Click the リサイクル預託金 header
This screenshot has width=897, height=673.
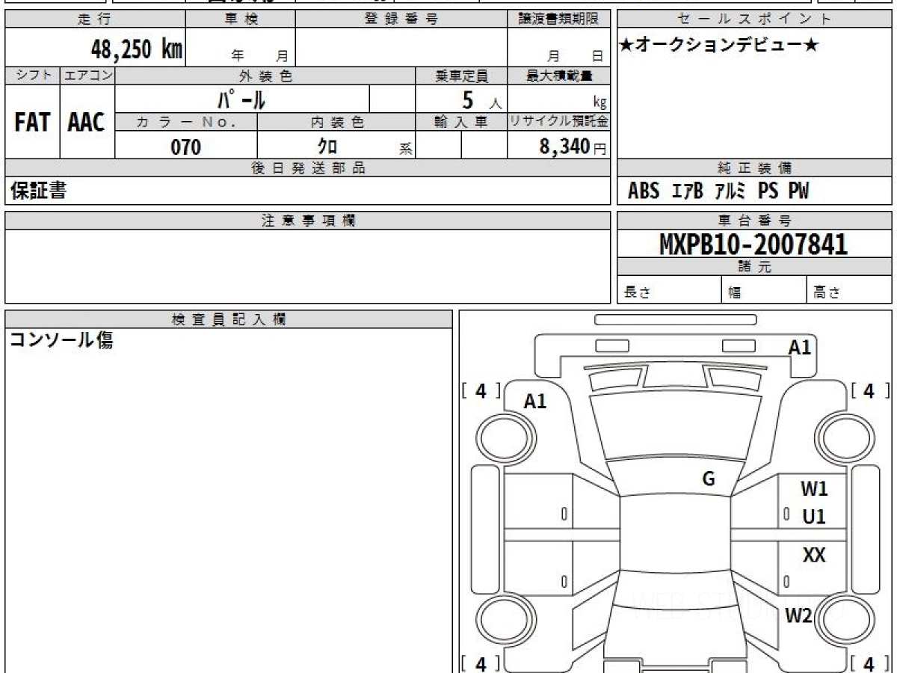click(x=559, y=123)
